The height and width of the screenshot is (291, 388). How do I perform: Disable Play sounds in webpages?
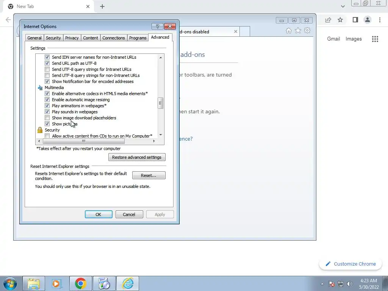pos(47,112)
